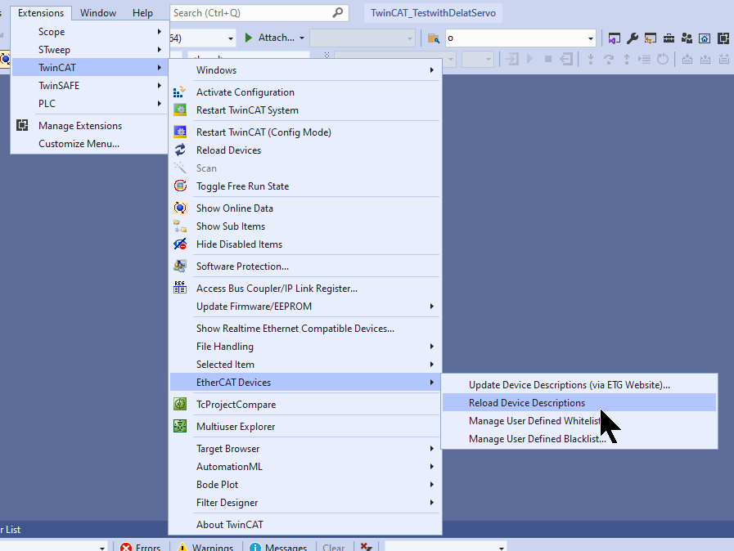Screen dimensions: 734x551
Task: Open the Help menu
Action: [x=142, y=12]
